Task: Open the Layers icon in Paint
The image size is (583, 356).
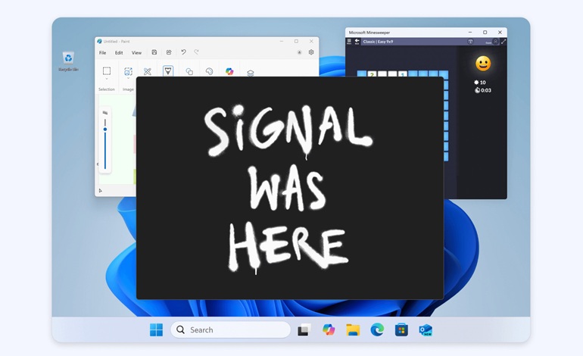Action: point(251,73)
